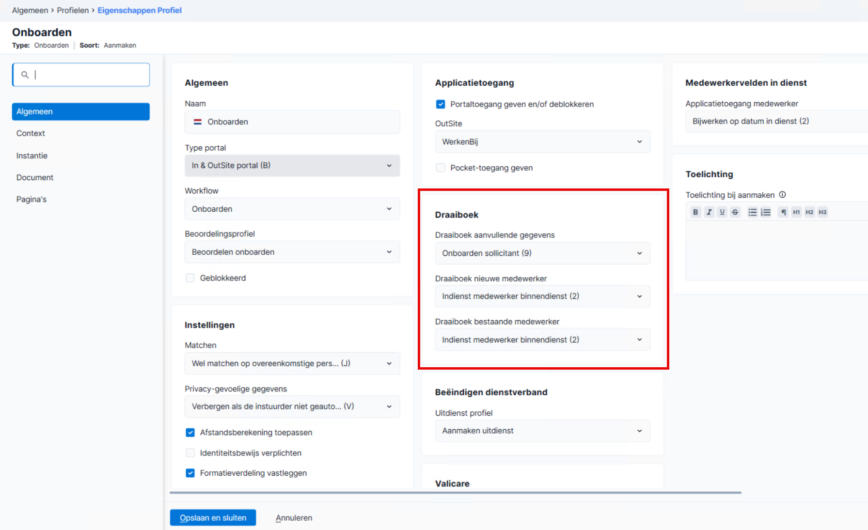The height and width of the screenshot is (530, 868).
Task: Click the search magnifier icon
Action: pyautogui.click(x=25, y=75)
